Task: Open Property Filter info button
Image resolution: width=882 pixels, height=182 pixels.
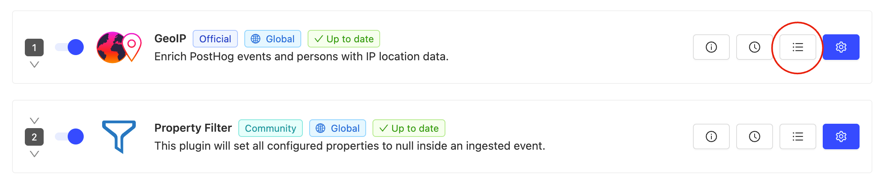Action: pos(711,136)
